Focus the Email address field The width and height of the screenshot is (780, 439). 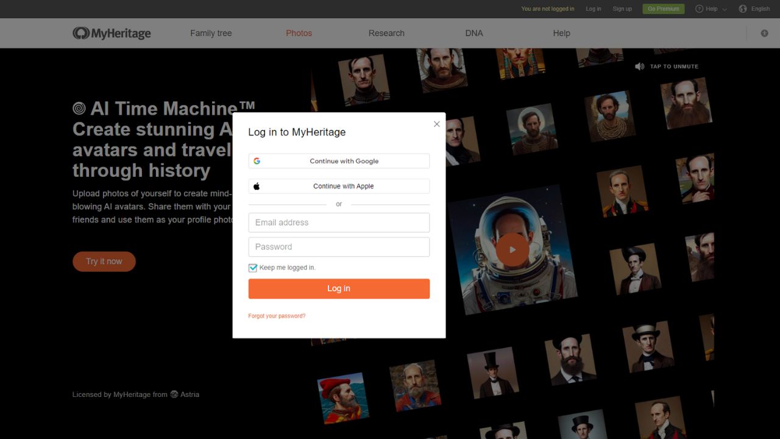(339, 223)
